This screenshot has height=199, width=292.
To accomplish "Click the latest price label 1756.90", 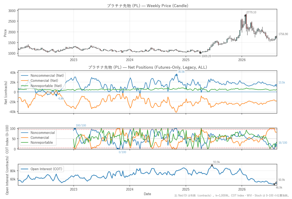I will click(283, 34).
